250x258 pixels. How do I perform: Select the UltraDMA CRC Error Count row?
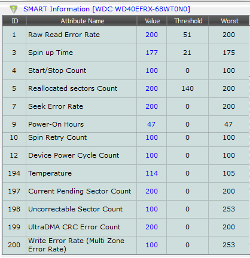tap(126, 227)
